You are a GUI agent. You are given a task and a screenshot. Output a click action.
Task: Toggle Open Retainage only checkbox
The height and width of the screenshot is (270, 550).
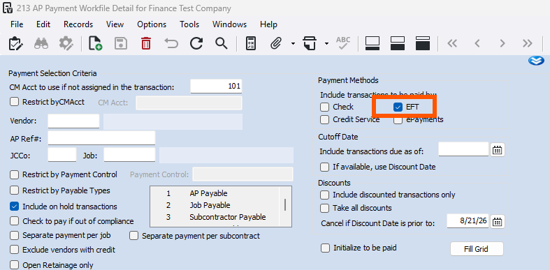pyautogui.click(x=14, y=264)
